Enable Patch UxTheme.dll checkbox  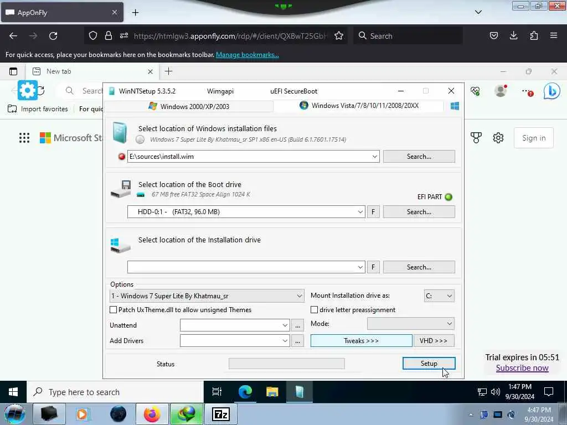[113, 310]
